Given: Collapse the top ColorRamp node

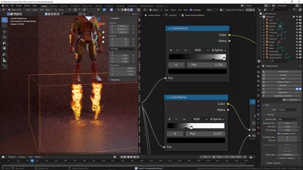Looking at the screenshot, I should [169, 28].
